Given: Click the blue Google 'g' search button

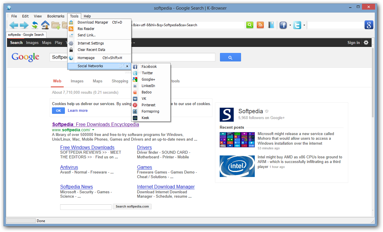Looking at the screenshot, I should (x=369, y=25).
